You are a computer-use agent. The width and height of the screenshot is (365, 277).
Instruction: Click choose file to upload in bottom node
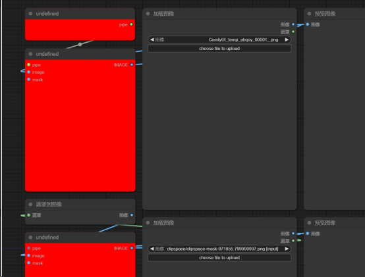click(x=219, y=258)
